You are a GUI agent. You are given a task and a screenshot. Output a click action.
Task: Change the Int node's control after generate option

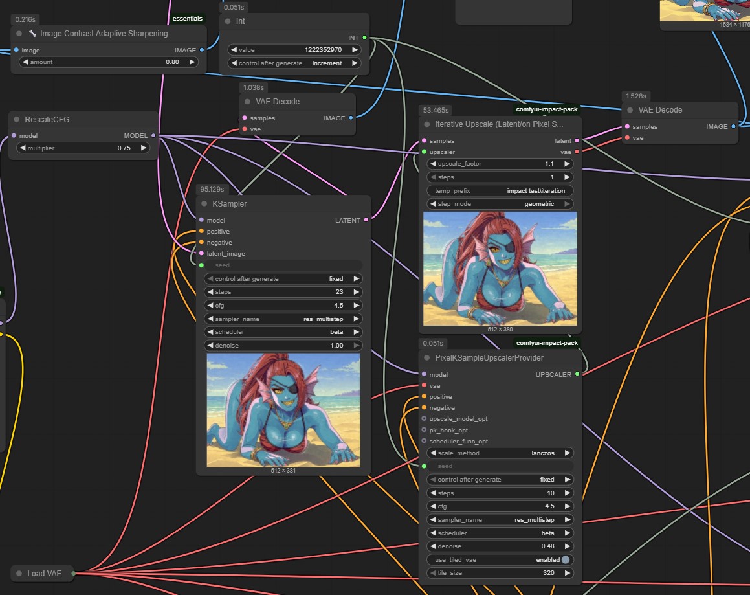(x=294, y=63)
